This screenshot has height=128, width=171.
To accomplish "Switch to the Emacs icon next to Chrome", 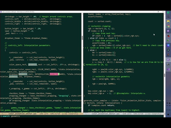I will pyautogui.click(x=168, y=31).
